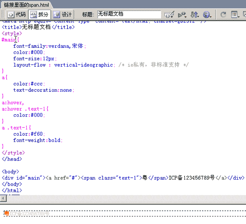Open Preview in browser globe icon
This screenshot has width=246, height=224.
pos(207,15)
